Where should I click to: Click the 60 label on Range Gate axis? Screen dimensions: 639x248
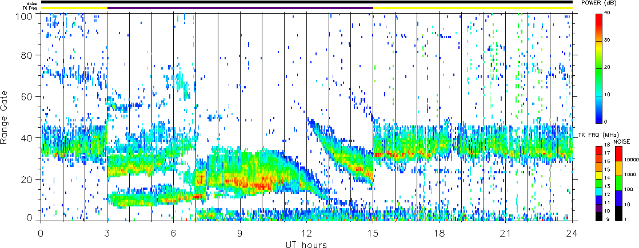[x=27, y=97]
